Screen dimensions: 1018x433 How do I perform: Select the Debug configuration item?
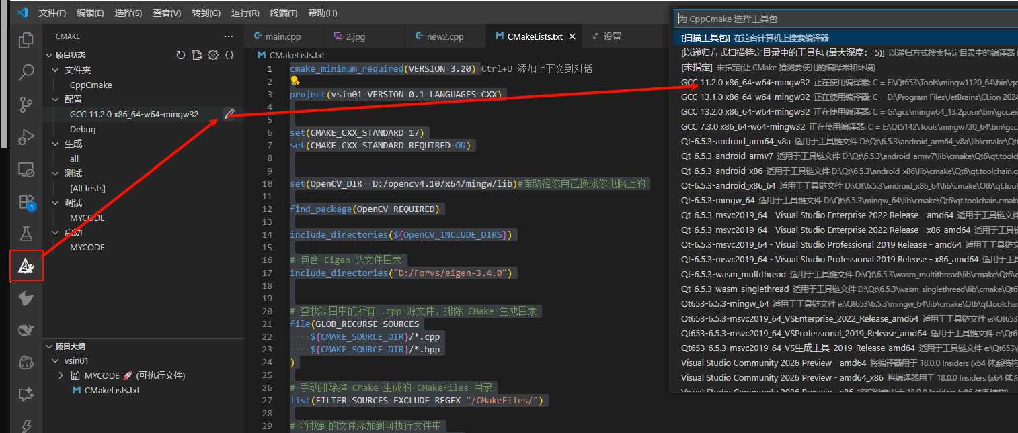point(83,129)
